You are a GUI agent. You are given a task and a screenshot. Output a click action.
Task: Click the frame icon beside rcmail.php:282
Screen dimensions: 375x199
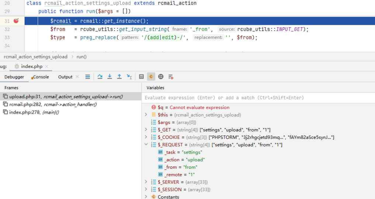pos(5,104)
